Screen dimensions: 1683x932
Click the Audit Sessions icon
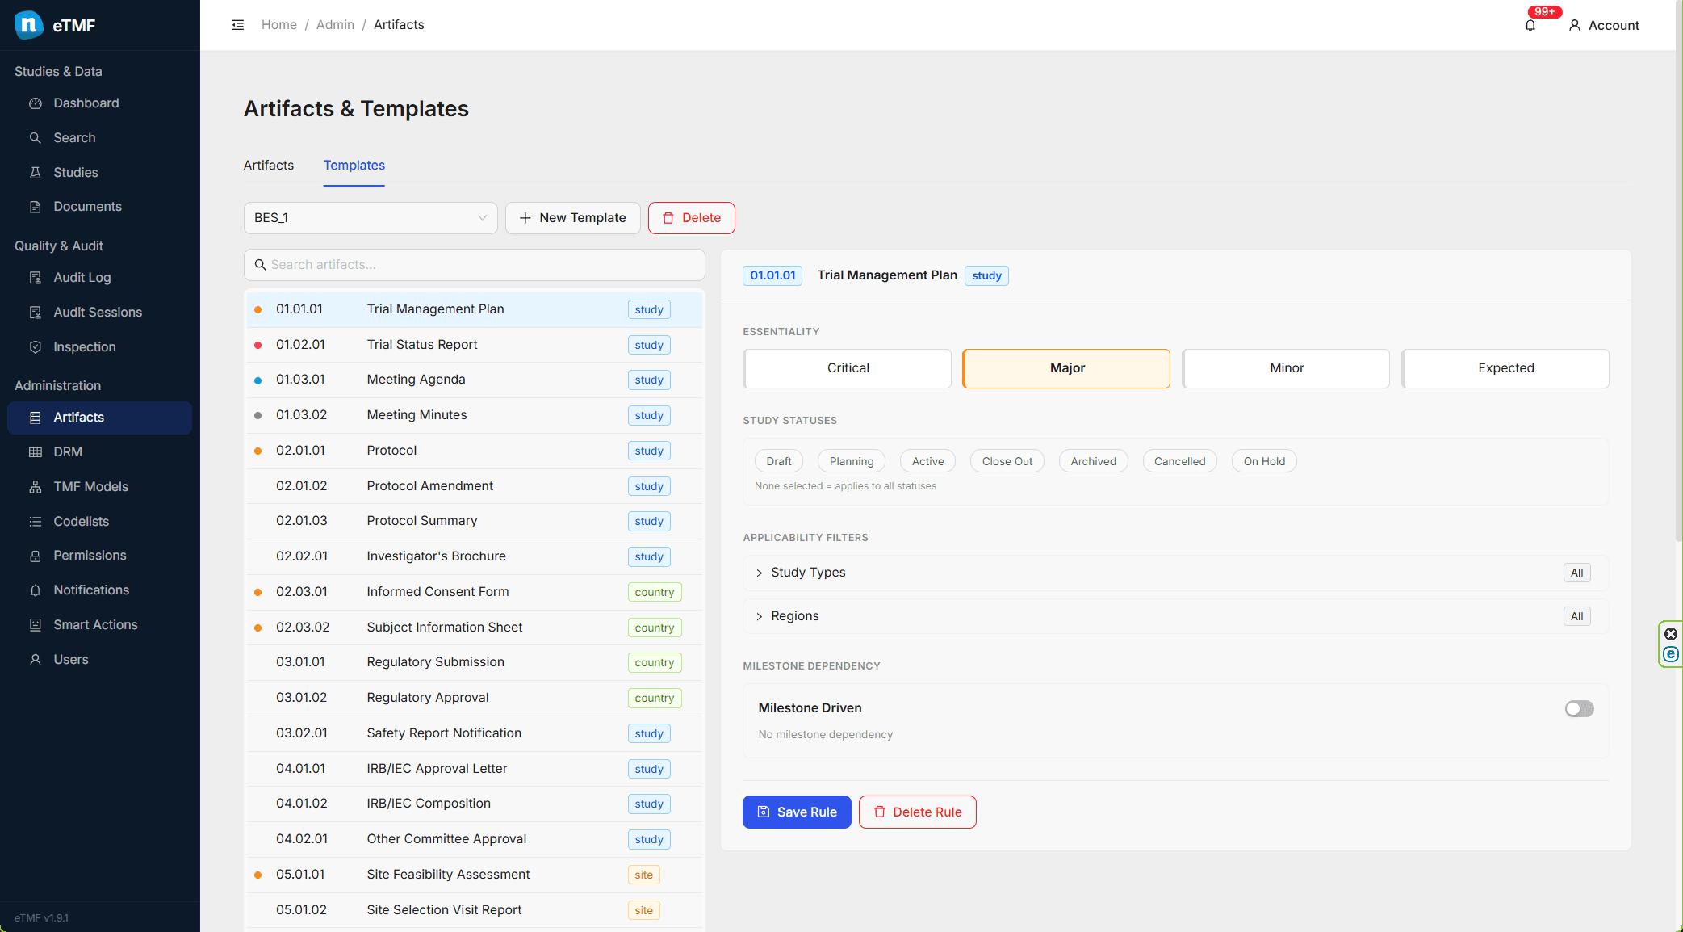tap(36, 313)
